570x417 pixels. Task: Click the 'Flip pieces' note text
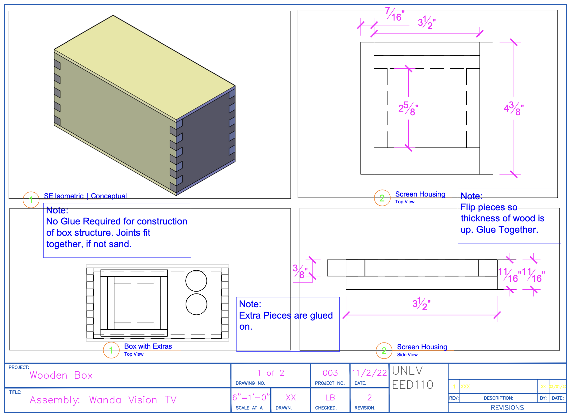(x=503, y=218)
